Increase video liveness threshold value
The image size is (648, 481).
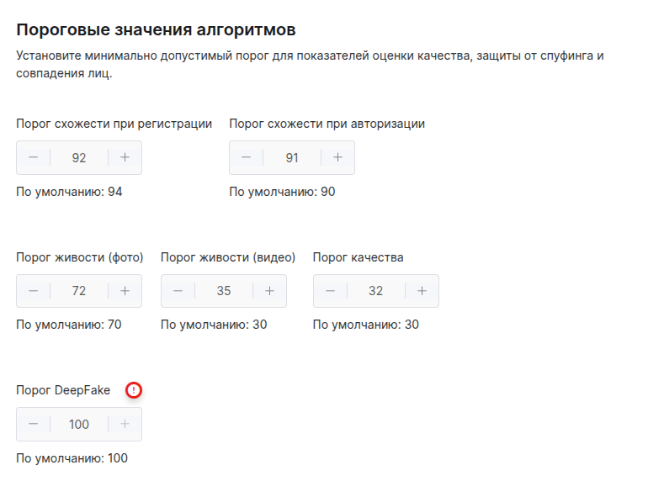269,291
